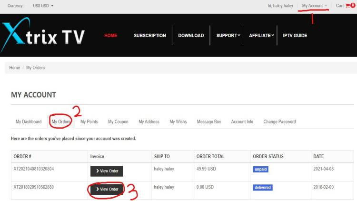Open the shopping cart icon
Image resolution: width=357 pixels, height=201 pixels.
[347, 6]
